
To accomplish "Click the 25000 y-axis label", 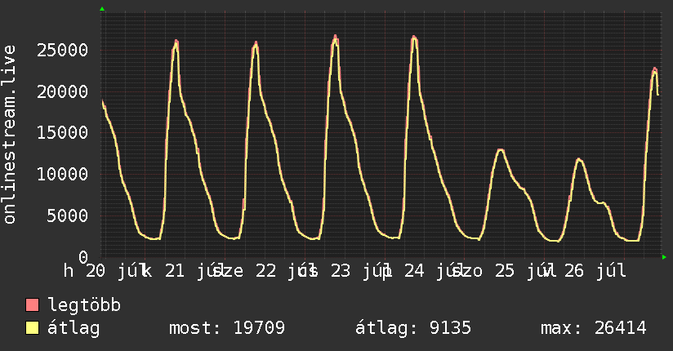I will [x=62, y=51].
